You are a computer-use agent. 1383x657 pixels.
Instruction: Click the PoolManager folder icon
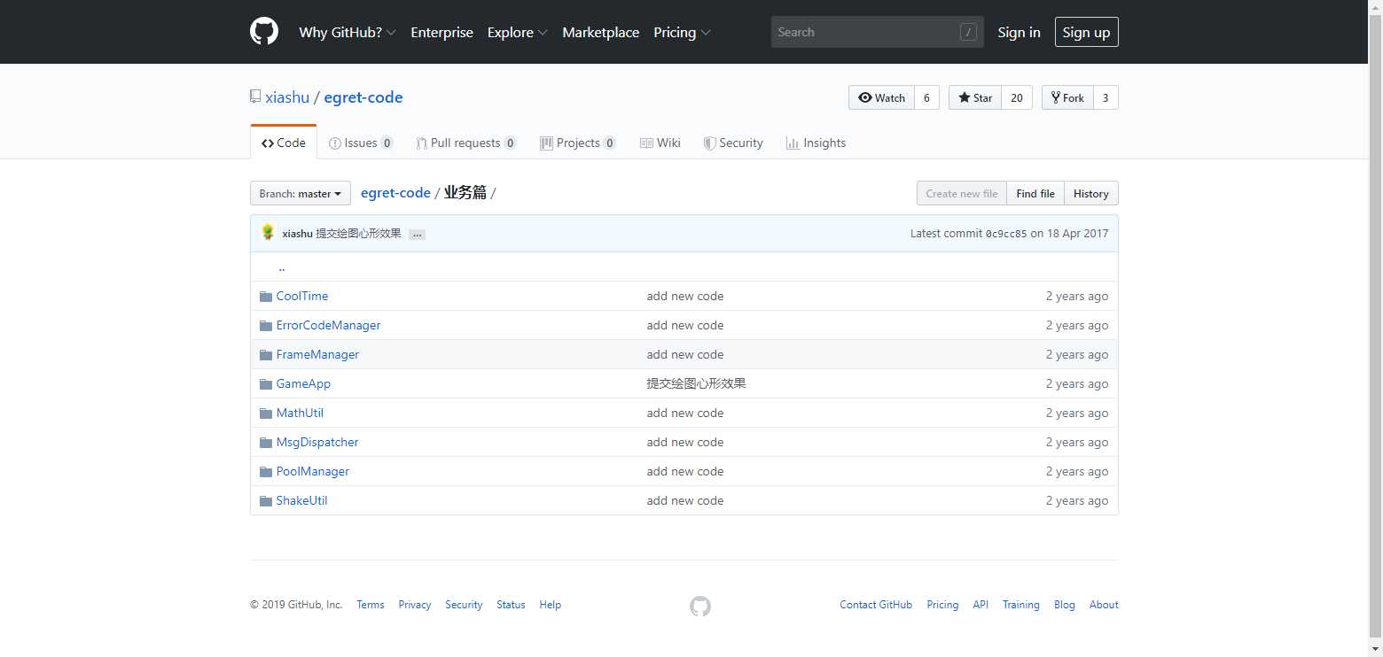tap(266, 472)
